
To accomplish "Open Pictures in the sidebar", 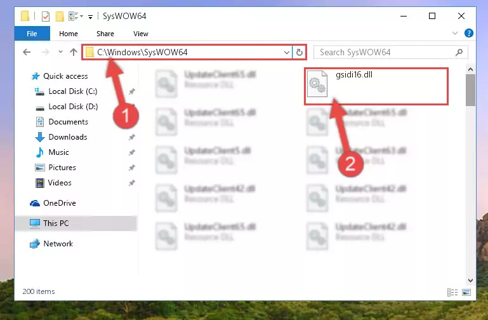I will coord(62,168).
